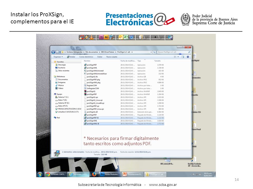Screen dimensions: 253x189
Task: Launch Winamp lightning icon in top dock
Action: coord(87,37)
